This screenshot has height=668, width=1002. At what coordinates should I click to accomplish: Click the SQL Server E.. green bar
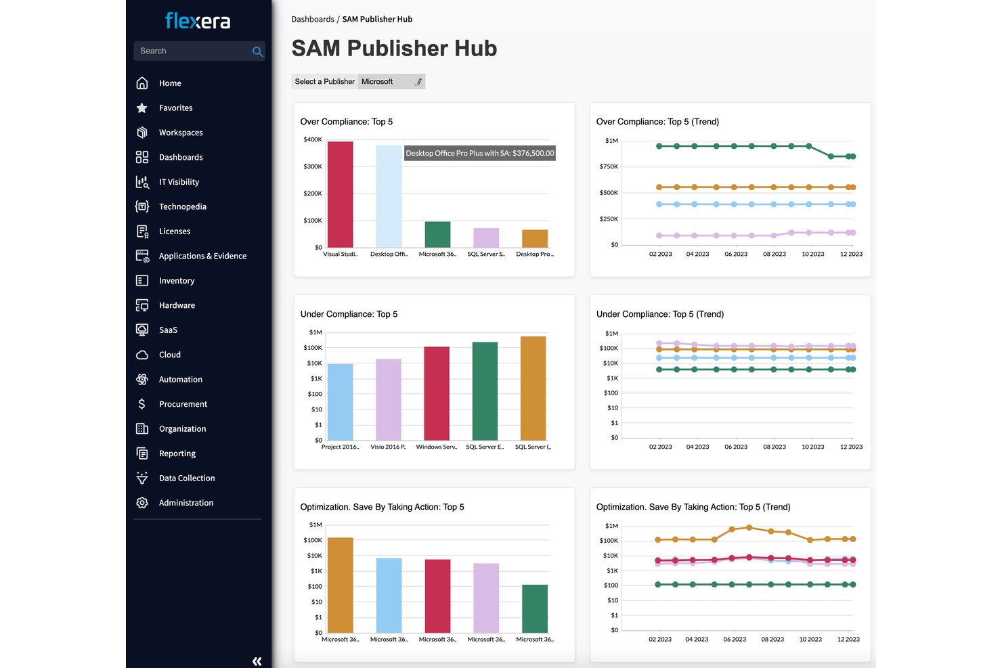pos(485,391)
